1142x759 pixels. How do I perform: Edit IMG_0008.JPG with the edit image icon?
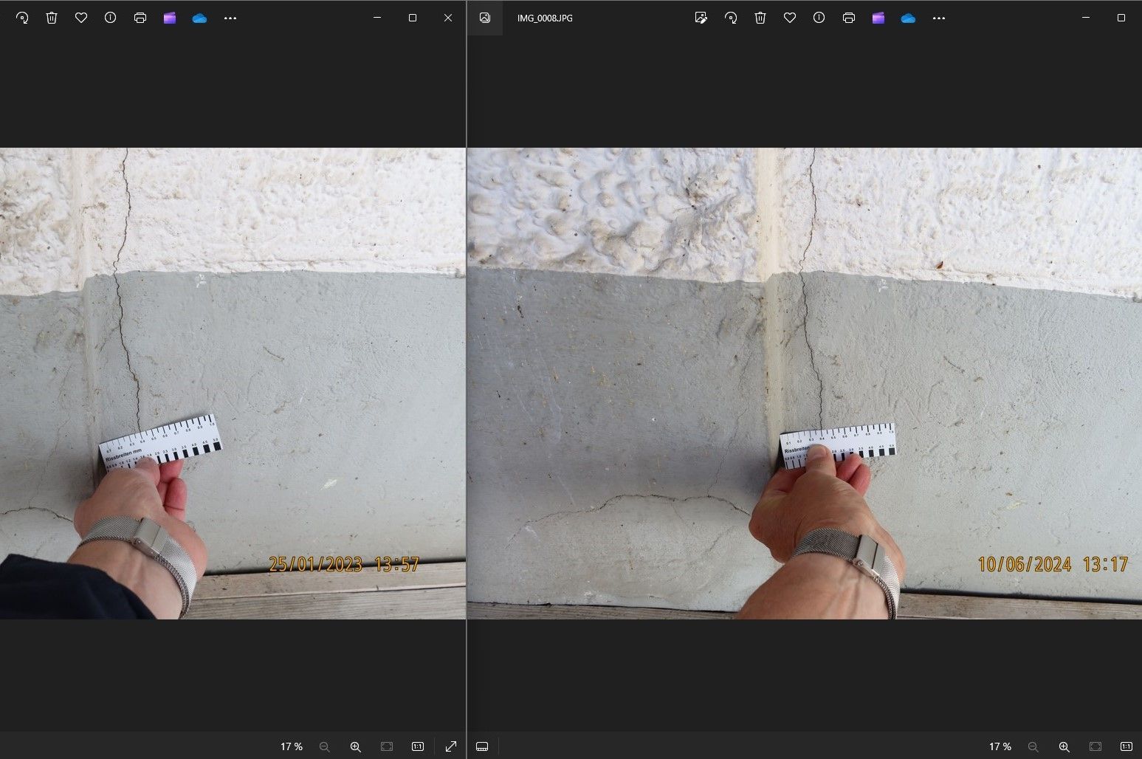[x=701, y=18]
